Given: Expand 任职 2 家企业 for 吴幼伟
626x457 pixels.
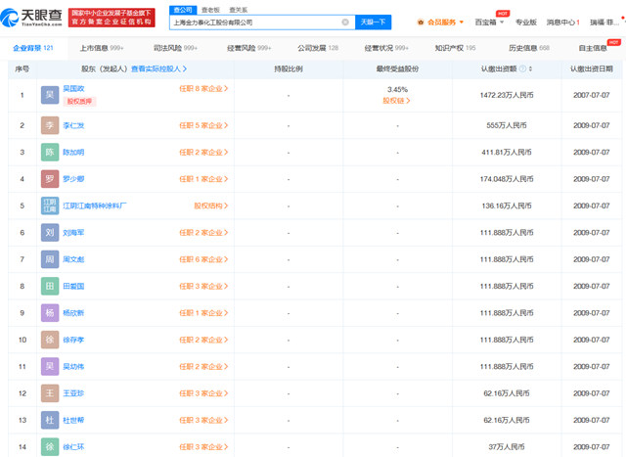Looking at the screenshot, I should pyautogui.click(x=203, y=366).
